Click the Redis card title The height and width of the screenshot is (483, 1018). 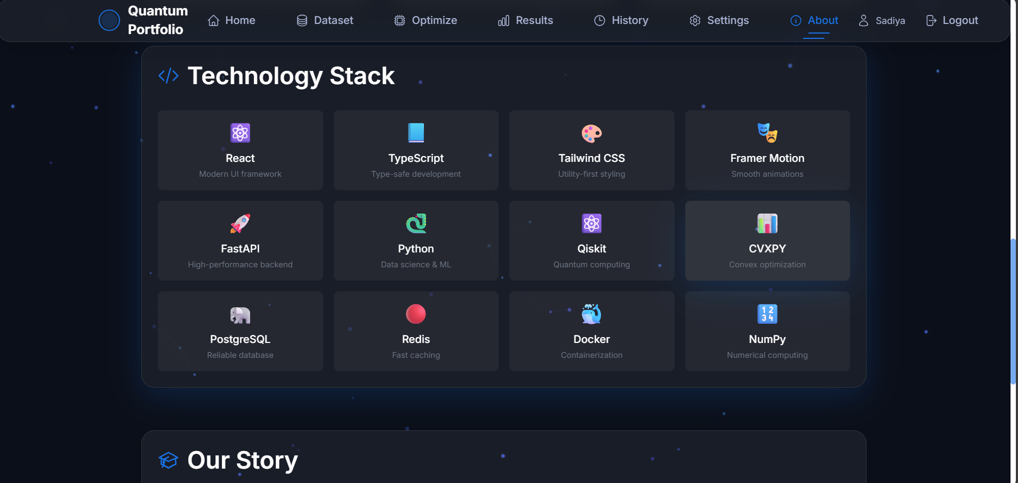pyautogui.click(x=416, y=339)
